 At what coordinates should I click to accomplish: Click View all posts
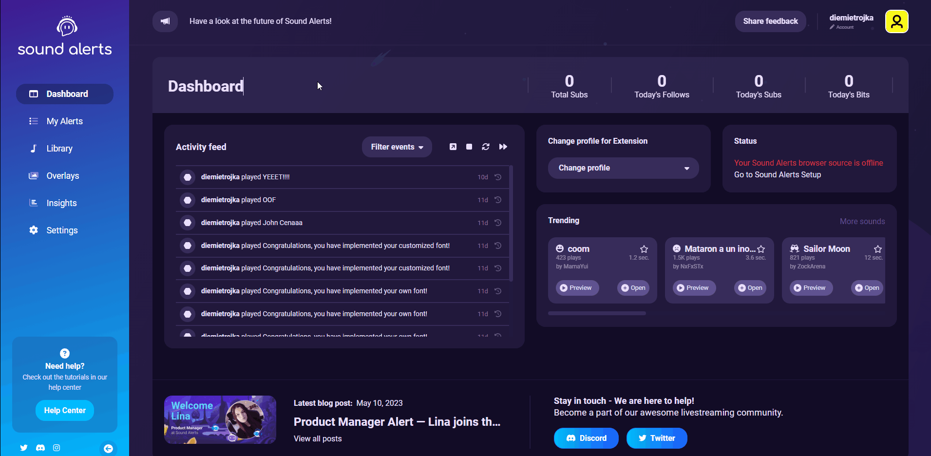click(x=318, y=438)
